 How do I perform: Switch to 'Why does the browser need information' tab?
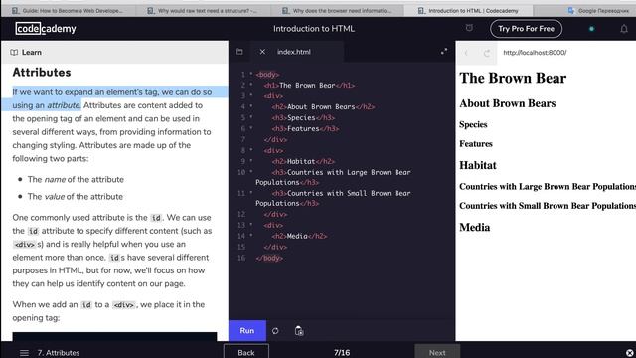pyautogui.click(x=338, y=11)
